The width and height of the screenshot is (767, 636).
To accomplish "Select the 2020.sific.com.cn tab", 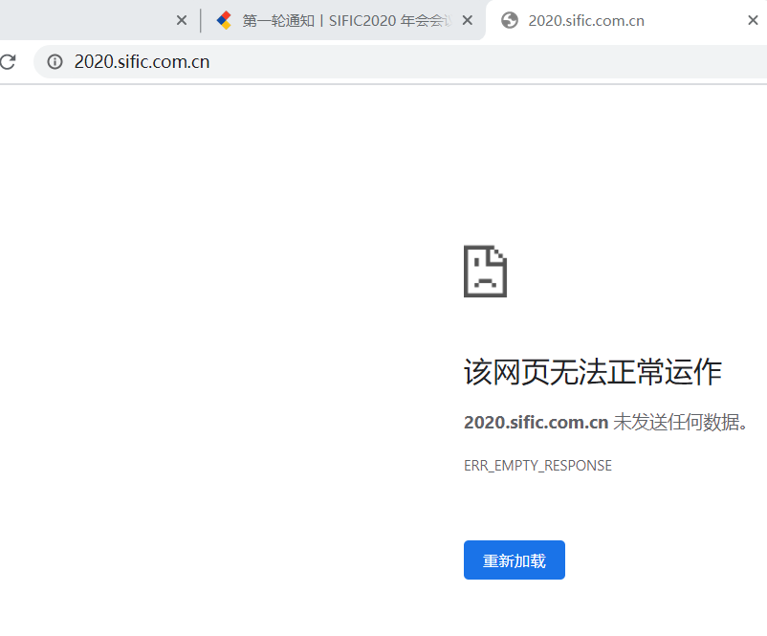I will point(583,19).
